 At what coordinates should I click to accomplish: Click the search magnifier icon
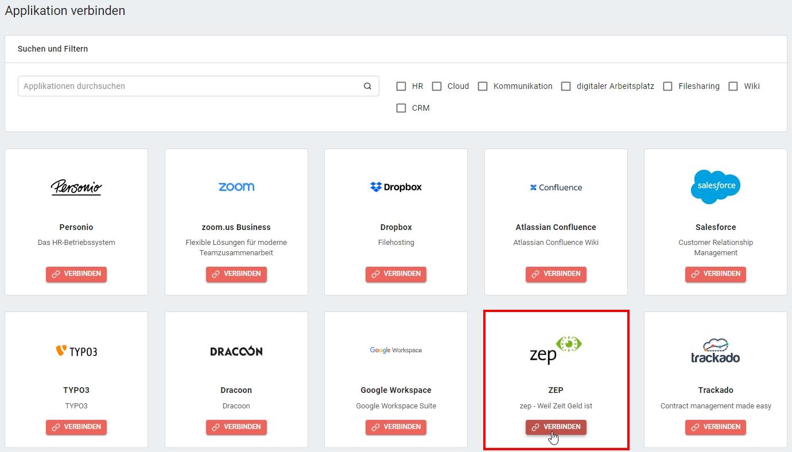click(x=367, y=86)
